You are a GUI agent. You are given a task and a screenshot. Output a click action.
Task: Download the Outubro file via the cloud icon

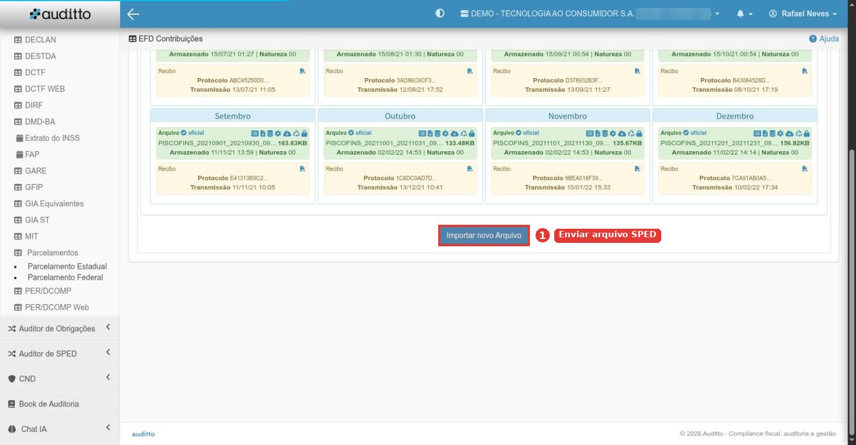(454, 133)
